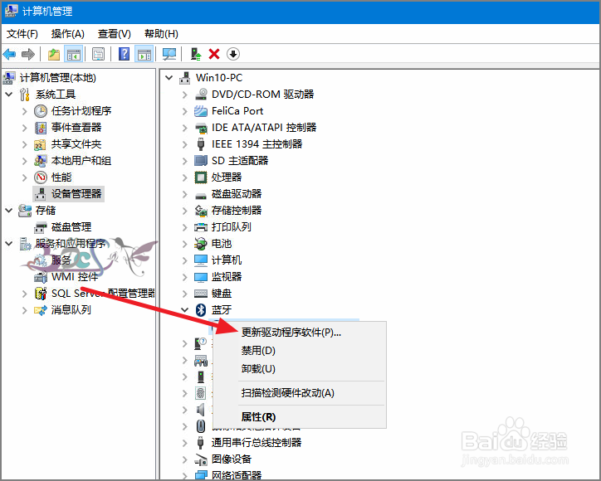Expand the 本地用户和组 node
This screenshot has height=481, width=601.
click(x=25, y=161)
